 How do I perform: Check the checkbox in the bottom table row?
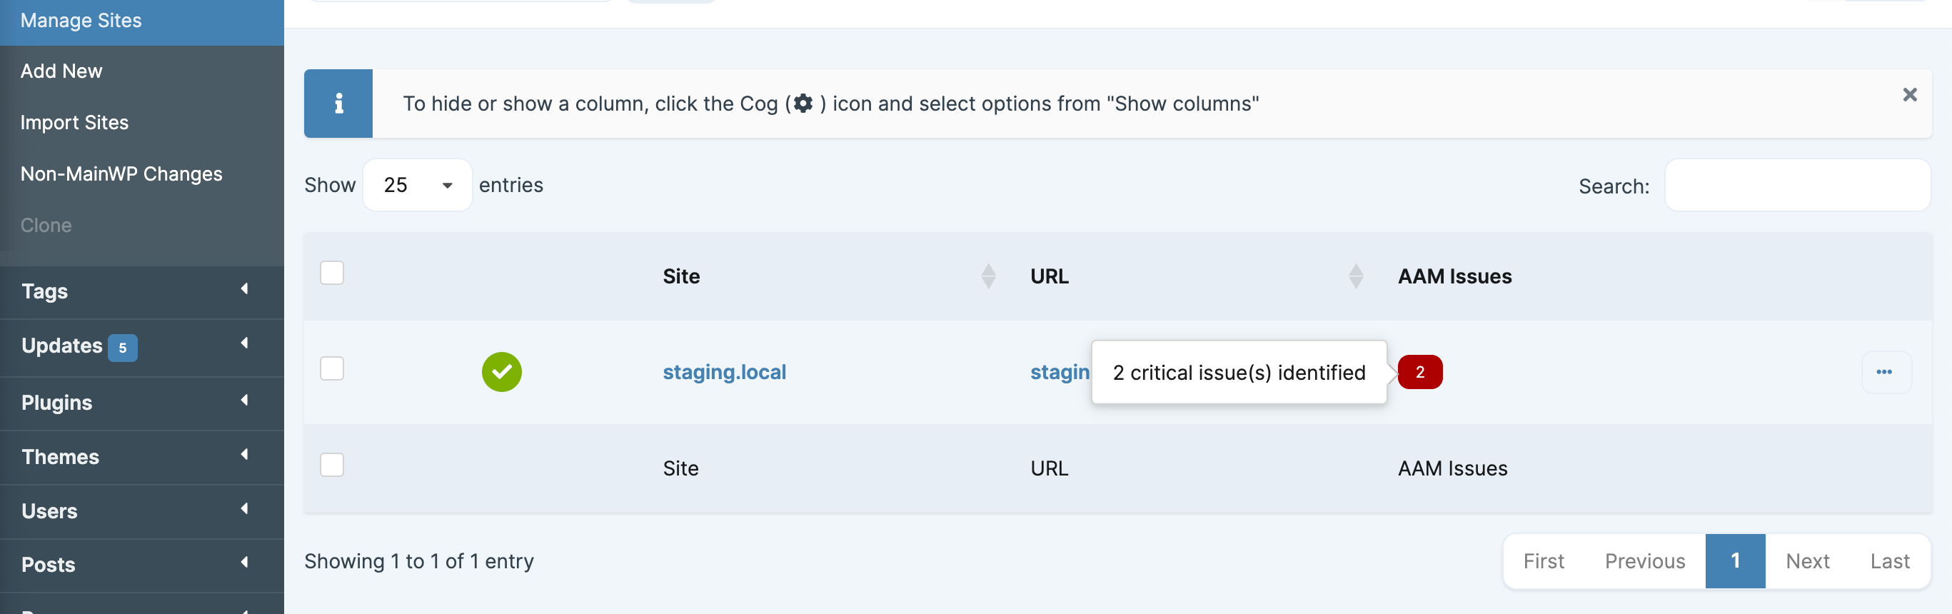click(331, 465)
